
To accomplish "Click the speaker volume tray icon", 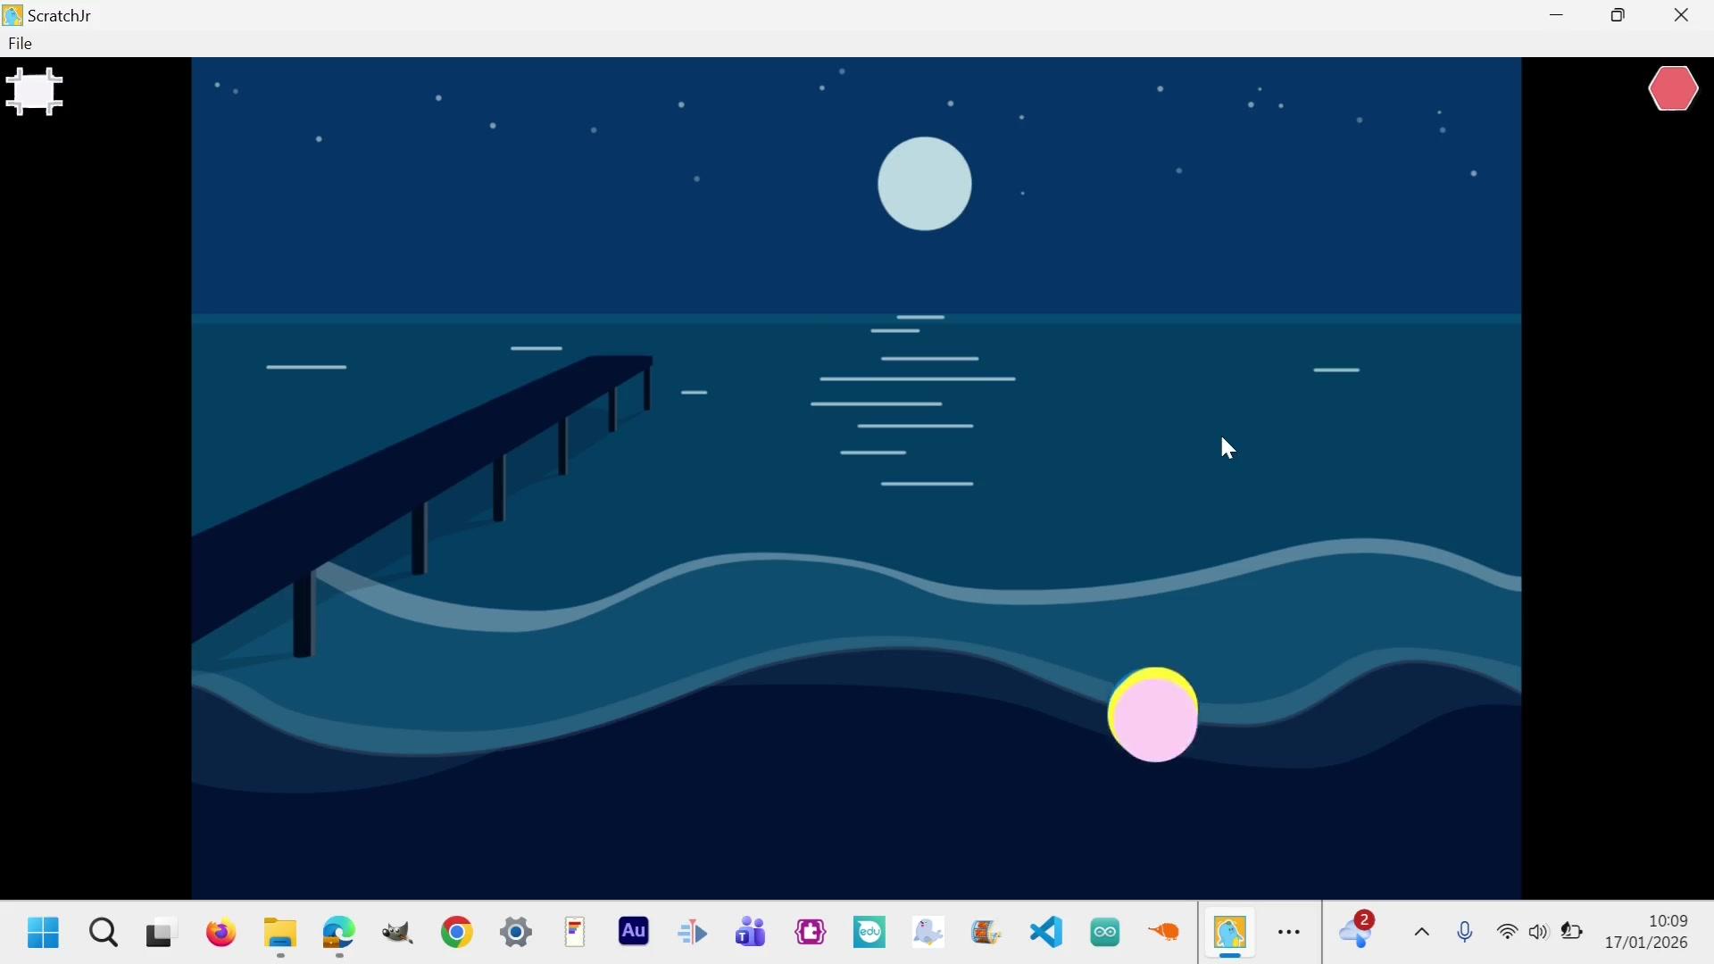I will pos(1539,933).
